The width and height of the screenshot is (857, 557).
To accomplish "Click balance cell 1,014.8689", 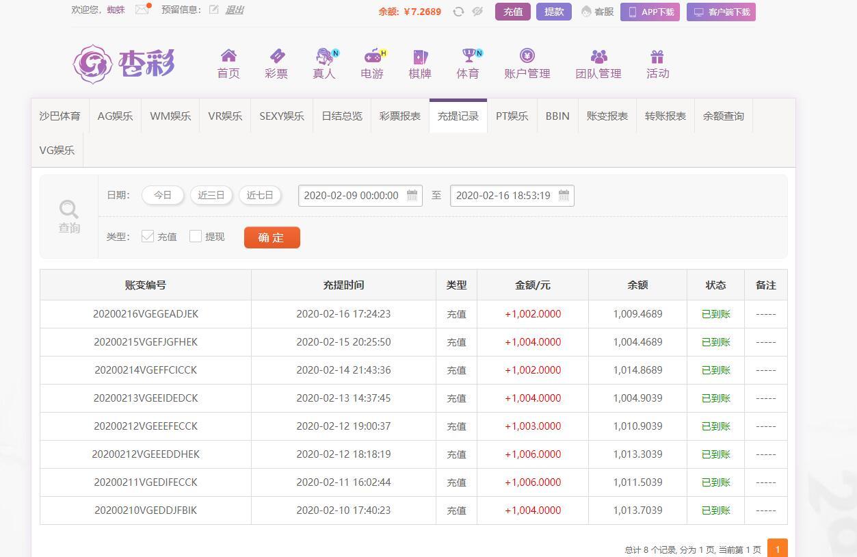I will tap(637, 370).
